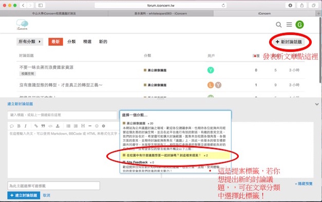This screenshot has height=202, width=322.
Task: Open the green G user avatar menu
Action: click(299, 25)
